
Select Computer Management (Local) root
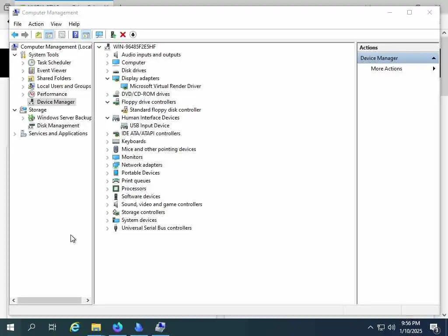pos(56,47)
